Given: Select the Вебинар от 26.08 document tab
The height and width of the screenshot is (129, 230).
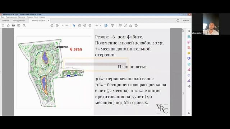Looking at the screenshot, I should [39, 21].
